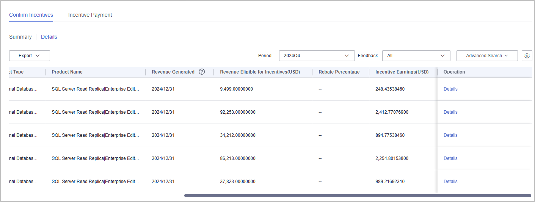Open Advanced Search options
The width and height of the screenshot is (535, 202).
tap(487, 56)
